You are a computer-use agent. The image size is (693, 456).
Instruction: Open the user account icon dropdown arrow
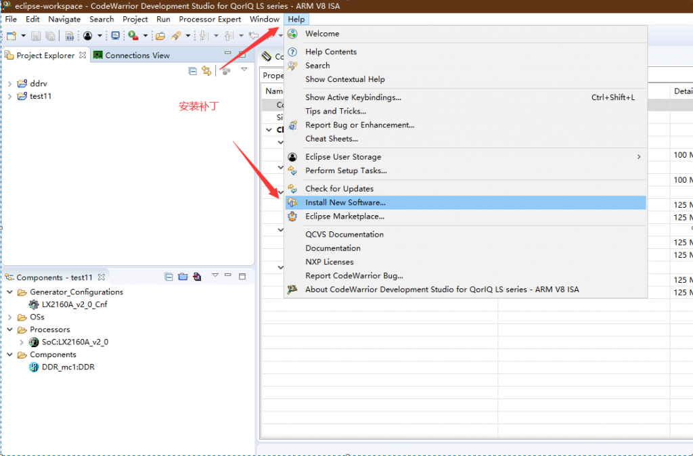point(99,36)
